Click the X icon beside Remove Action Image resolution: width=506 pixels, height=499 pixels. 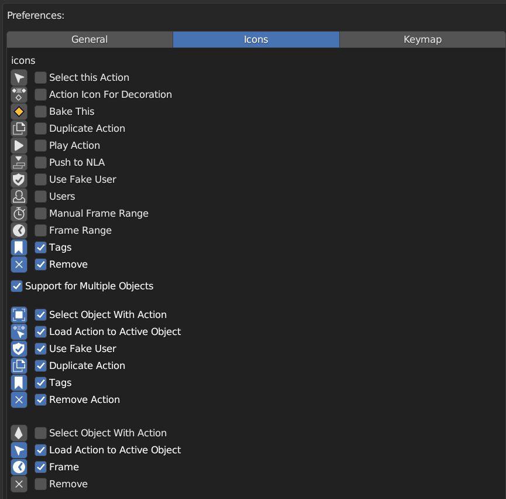pyautogui.click(x=19, y=400)
